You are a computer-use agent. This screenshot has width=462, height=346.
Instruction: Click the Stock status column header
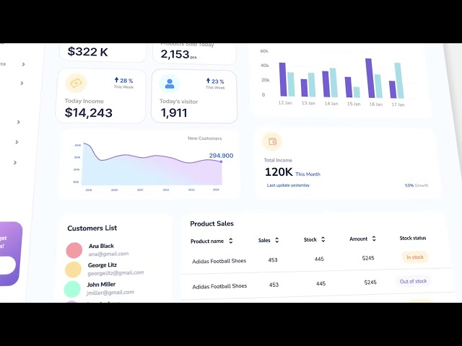pyautogui.click(x=413, y=238)
